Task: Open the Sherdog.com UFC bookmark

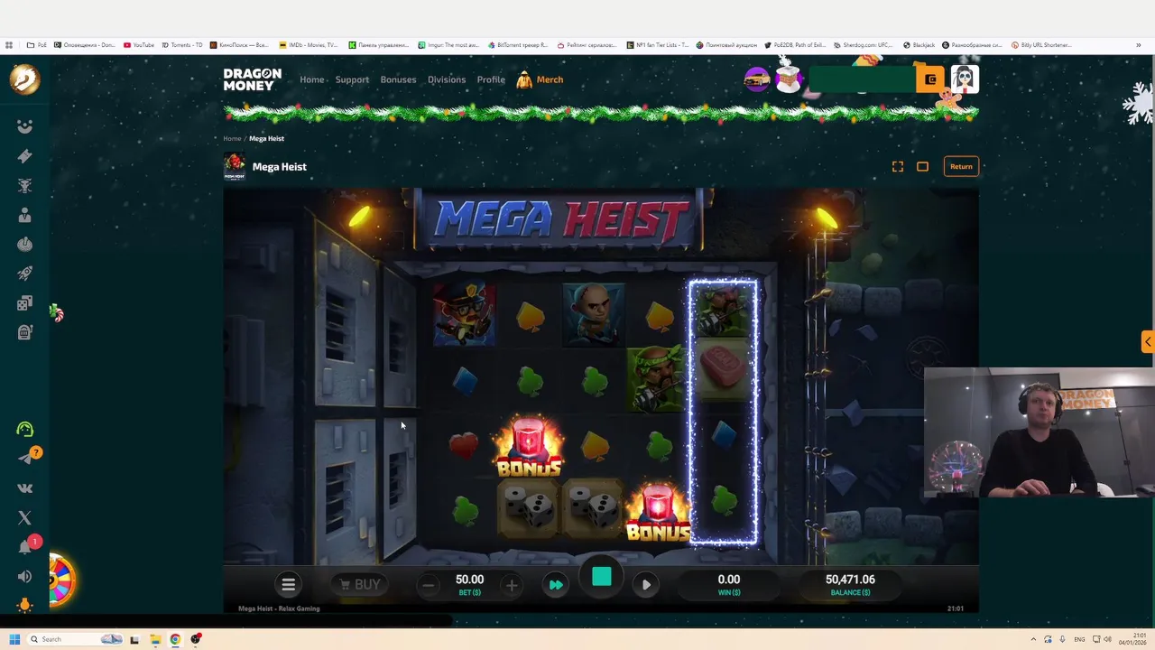Action: [x=864, y=45]
